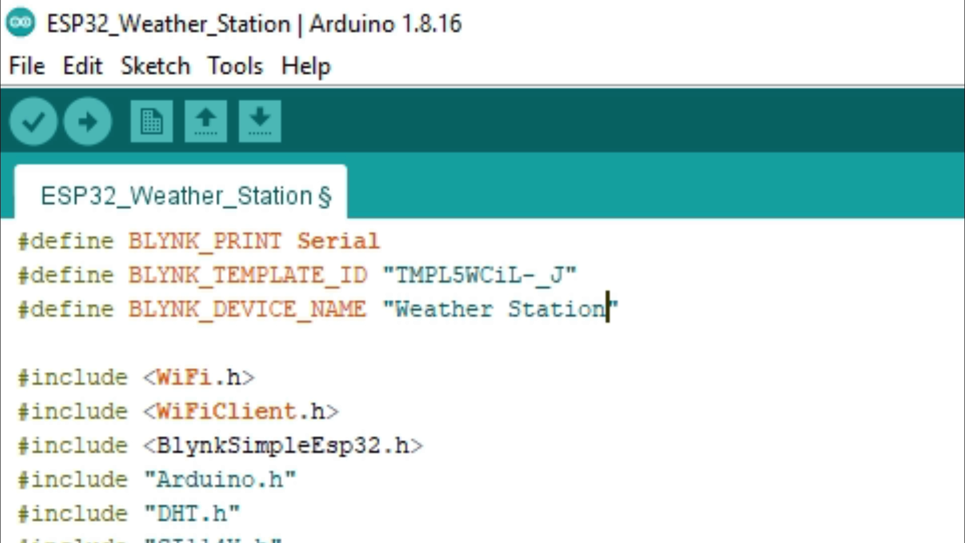Open the File menu

click(27, 66)
